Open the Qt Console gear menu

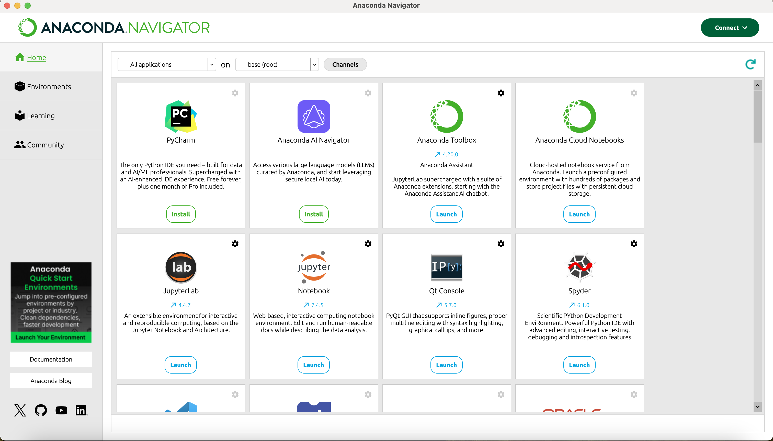tap(501, 244)
